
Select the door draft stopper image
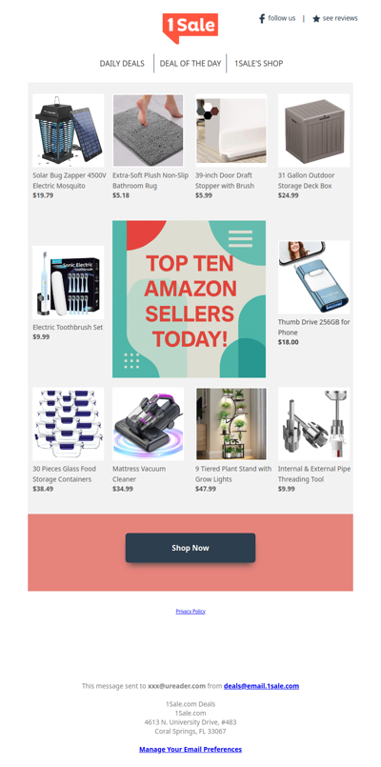point(231,131)
